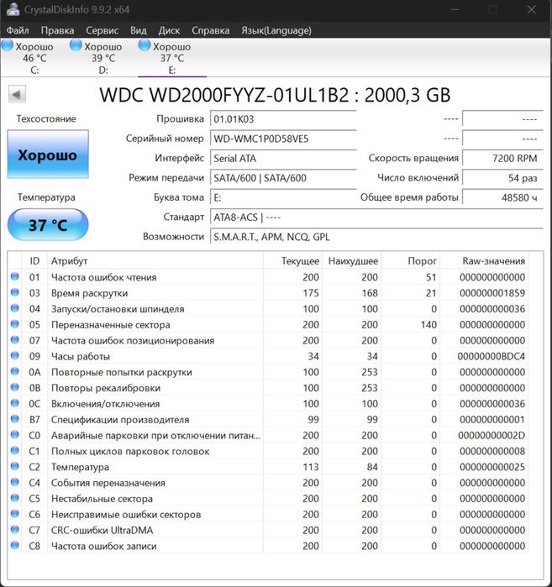Image resolution: width=552 pixels, height=587 pixels.
Task: Click the Атрибут column header
Action: pos(155,261)
